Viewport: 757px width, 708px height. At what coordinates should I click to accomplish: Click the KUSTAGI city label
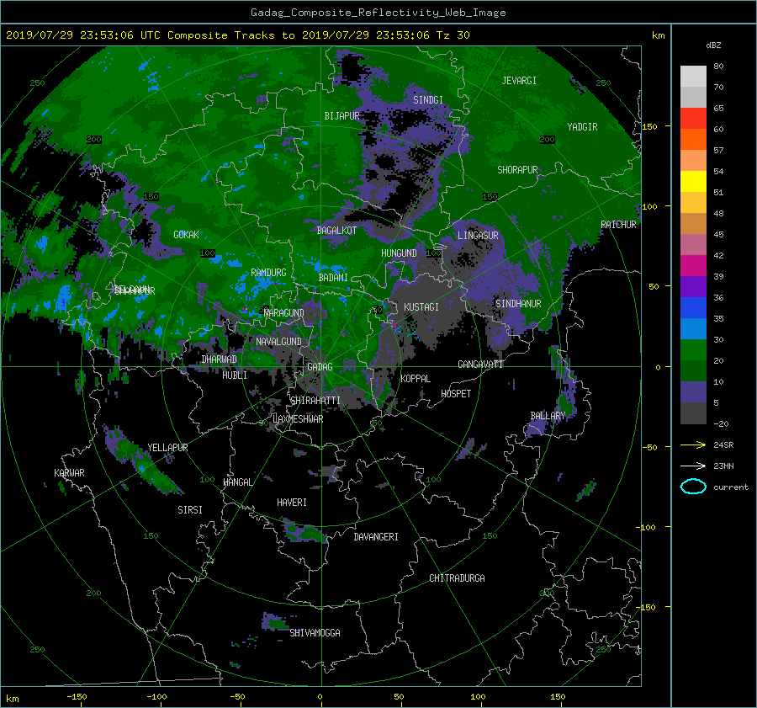coord(421,307)
